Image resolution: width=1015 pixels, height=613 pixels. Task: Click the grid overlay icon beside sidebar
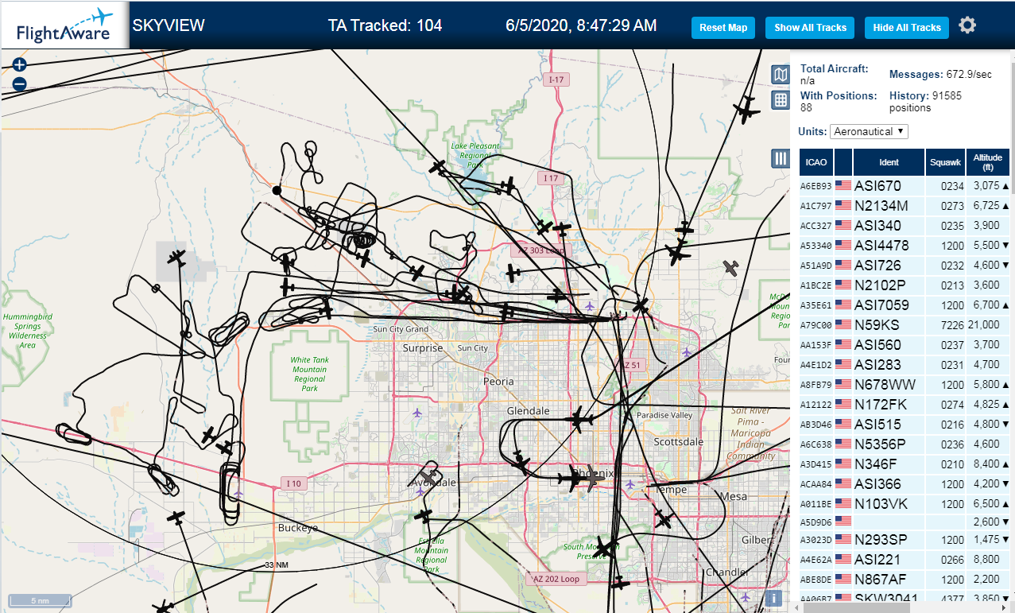tap(781, 100)
